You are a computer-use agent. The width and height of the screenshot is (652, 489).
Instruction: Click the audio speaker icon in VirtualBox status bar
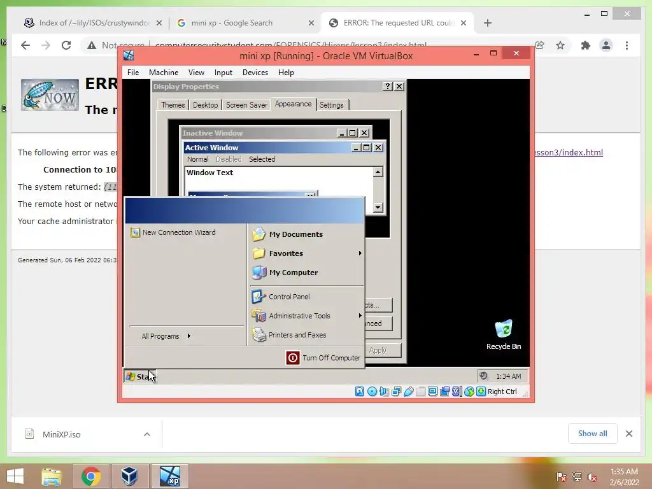(384, 392)
